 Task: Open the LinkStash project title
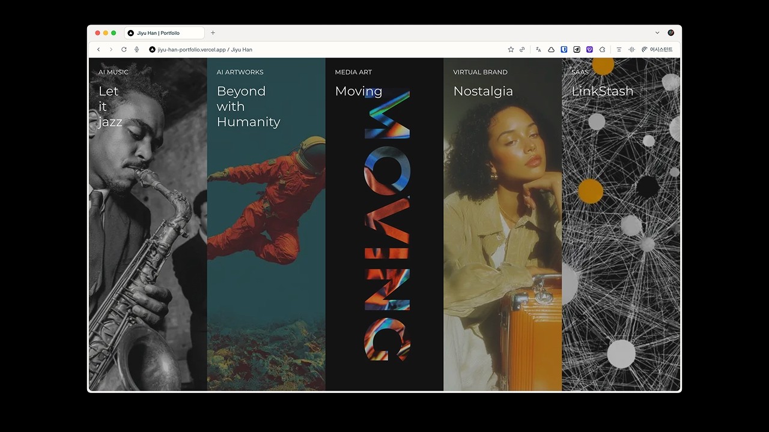(x=602, y=91)
